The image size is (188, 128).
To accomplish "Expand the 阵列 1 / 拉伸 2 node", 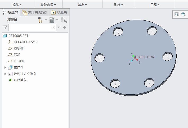I will (5, 74).
